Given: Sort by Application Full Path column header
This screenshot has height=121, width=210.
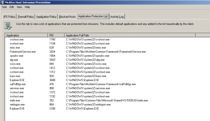Looking at the screenshot, I should click(130, 35).
